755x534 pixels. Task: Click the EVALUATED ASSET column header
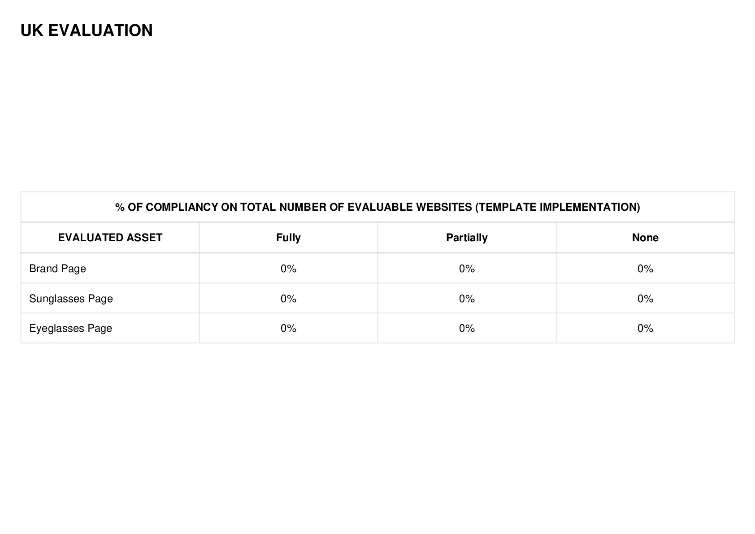pos(110,238)
